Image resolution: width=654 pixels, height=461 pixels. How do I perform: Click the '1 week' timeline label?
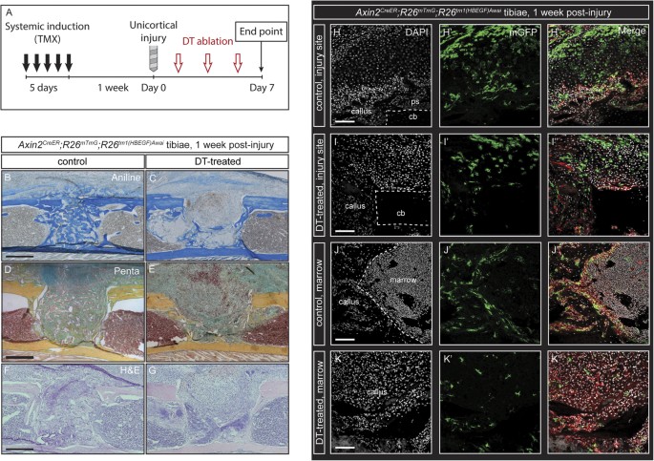(113, 88)
